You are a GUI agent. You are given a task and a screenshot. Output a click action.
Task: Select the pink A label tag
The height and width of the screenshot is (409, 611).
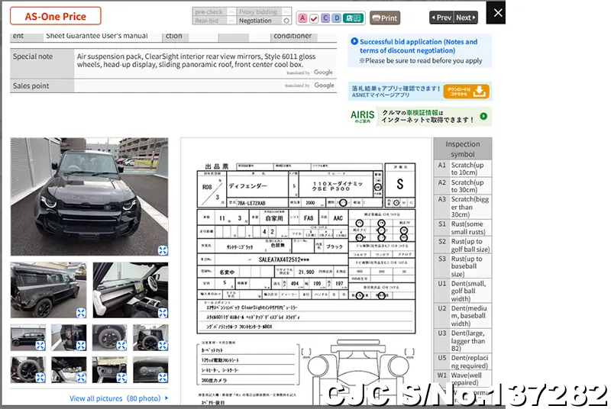pos(302,18)
